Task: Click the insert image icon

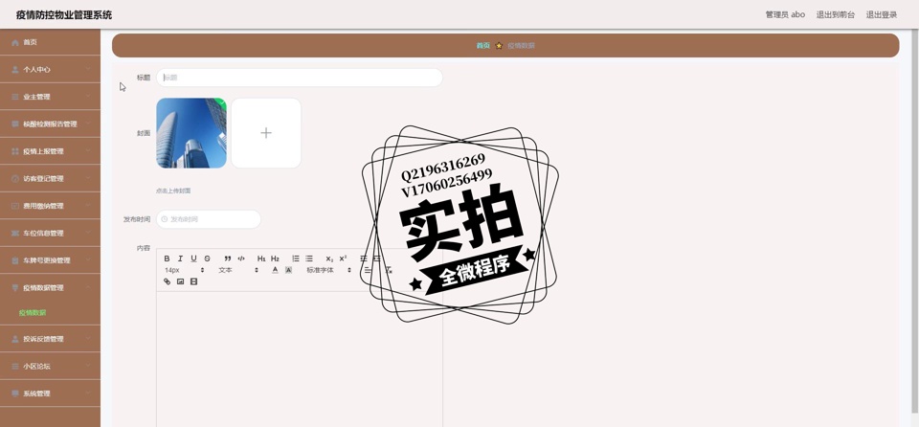Action: coord(180,281)
